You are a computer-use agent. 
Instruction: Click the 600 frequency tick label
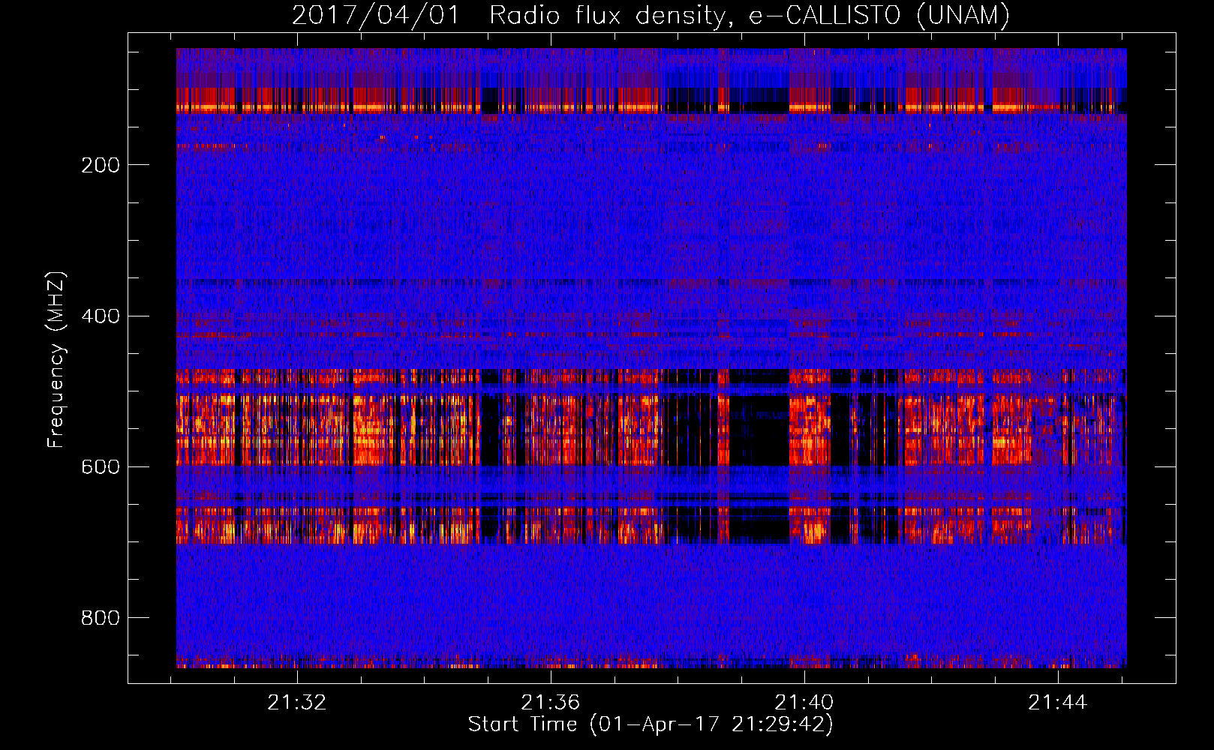(x=101, y=466)
